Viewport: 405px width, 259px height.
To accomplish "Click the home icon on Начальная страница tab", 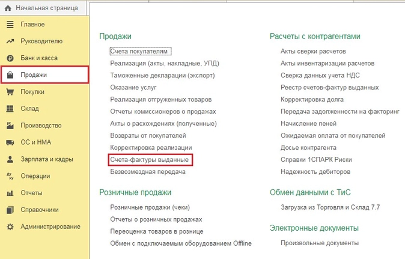I will pyautogui.click(x=9, y=8).
